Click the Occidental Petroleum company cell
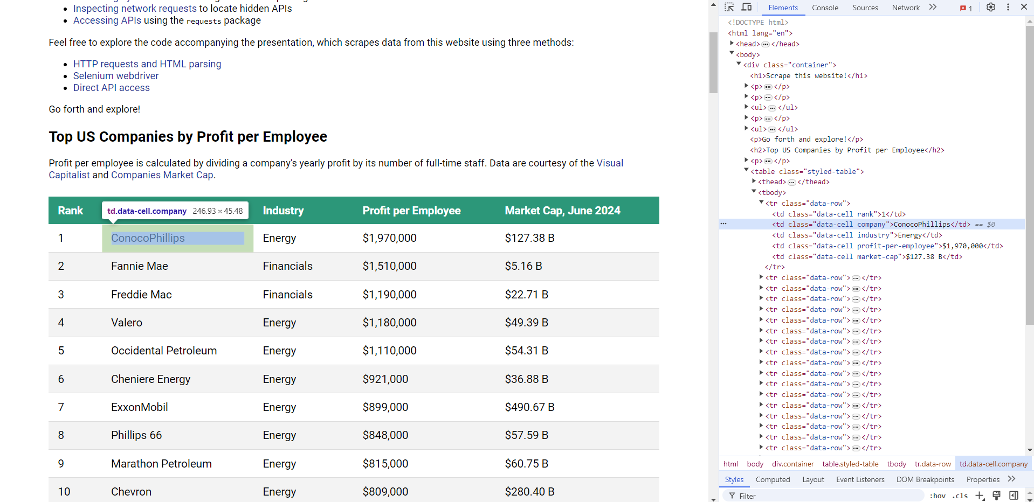1034x502 pixels. point(177,351)
